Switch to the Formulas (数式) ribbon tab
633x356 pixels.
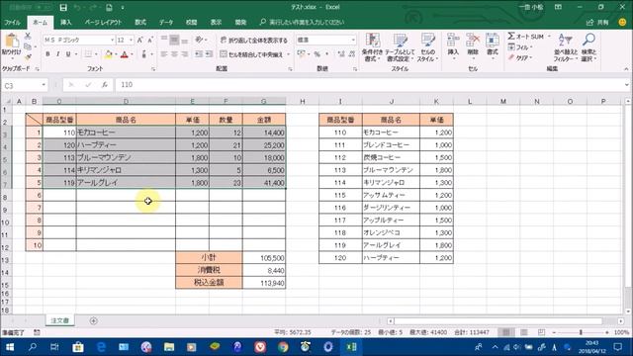click(140, 22)
